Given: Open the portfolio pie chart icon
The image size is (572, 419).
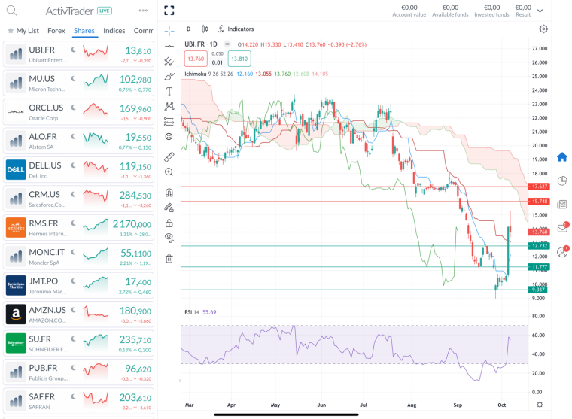Looking at the screenshot, I should tap(562, 181).
